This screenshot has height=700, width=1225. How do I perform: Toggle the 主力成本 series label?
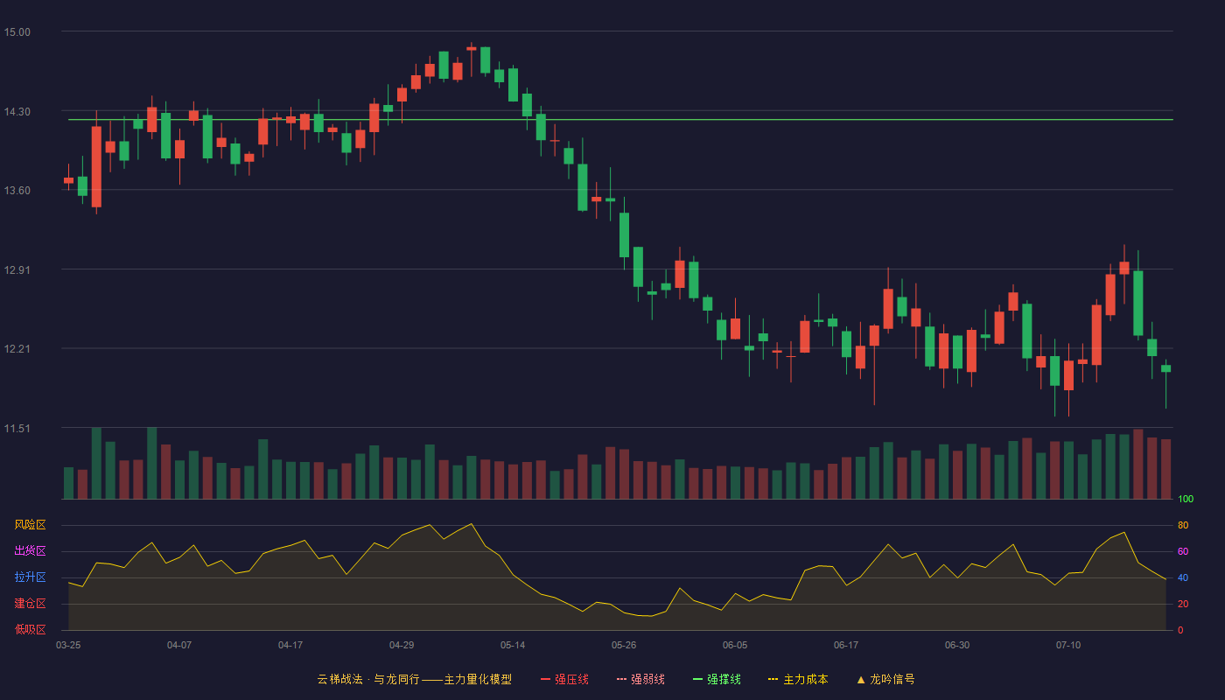tap(805, 679)
